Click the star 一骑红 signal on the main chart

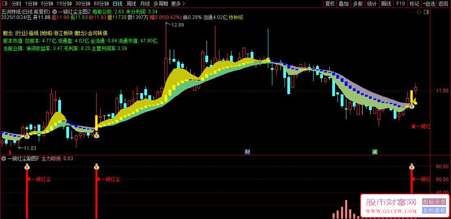(x=420, y=126)
